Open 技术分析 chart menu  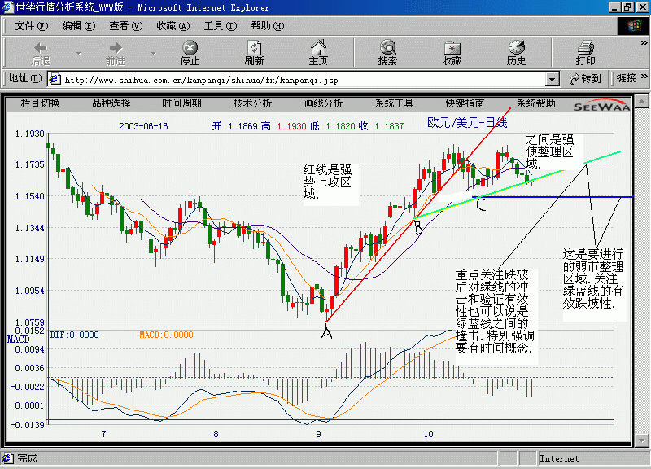252,103
